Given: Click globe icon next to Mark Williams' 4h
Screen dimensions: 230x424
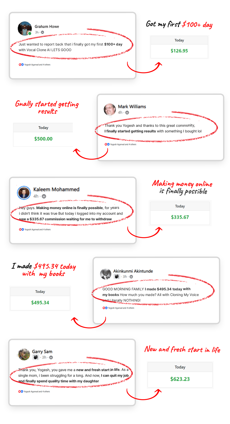Looking at the screenshot, I should click(127, 112).
